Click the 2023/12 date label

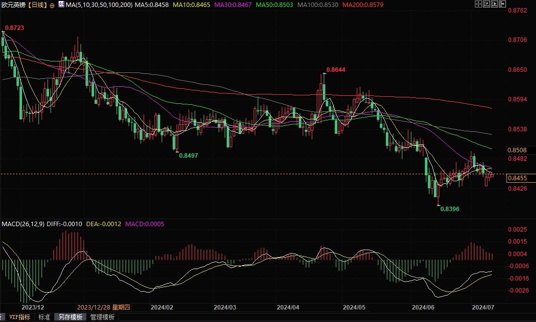pos(33,308)
